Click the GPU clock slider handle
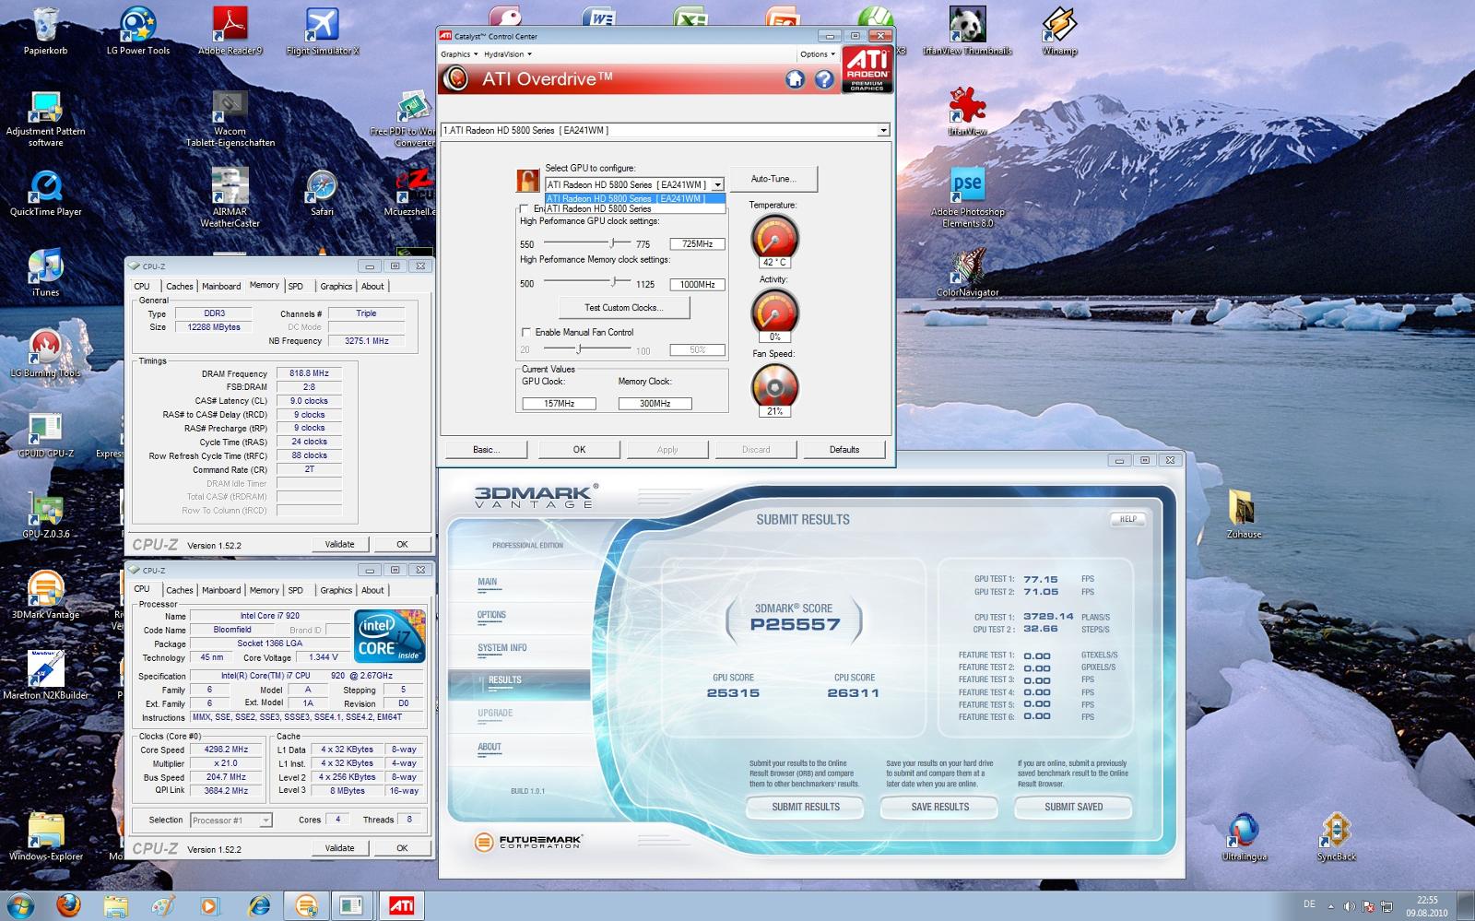Viewport: 1475px width, 921px height. [613, 242]
